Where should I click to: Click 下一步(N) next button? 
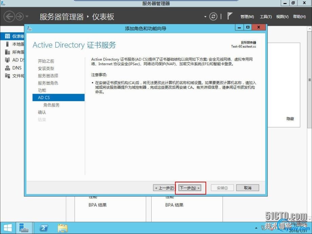190,188
